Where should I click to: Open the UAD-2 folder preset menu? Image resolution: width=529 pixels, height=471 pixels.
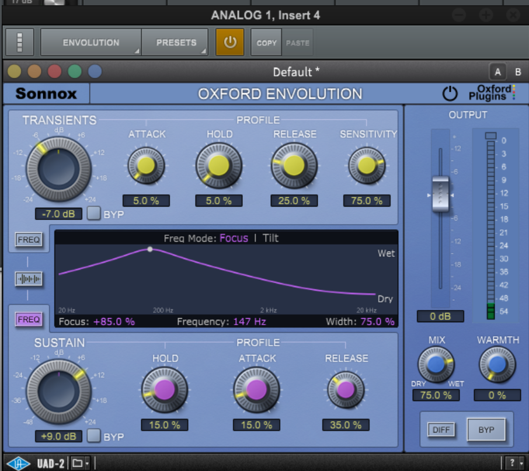point(81,463)
